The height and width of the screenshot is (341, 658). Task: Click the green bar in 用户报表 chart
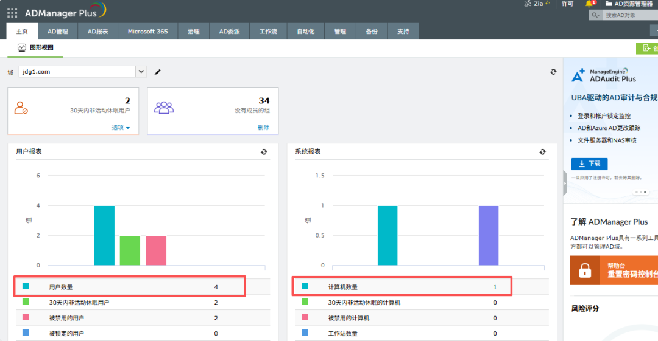[x=130, y=250]
